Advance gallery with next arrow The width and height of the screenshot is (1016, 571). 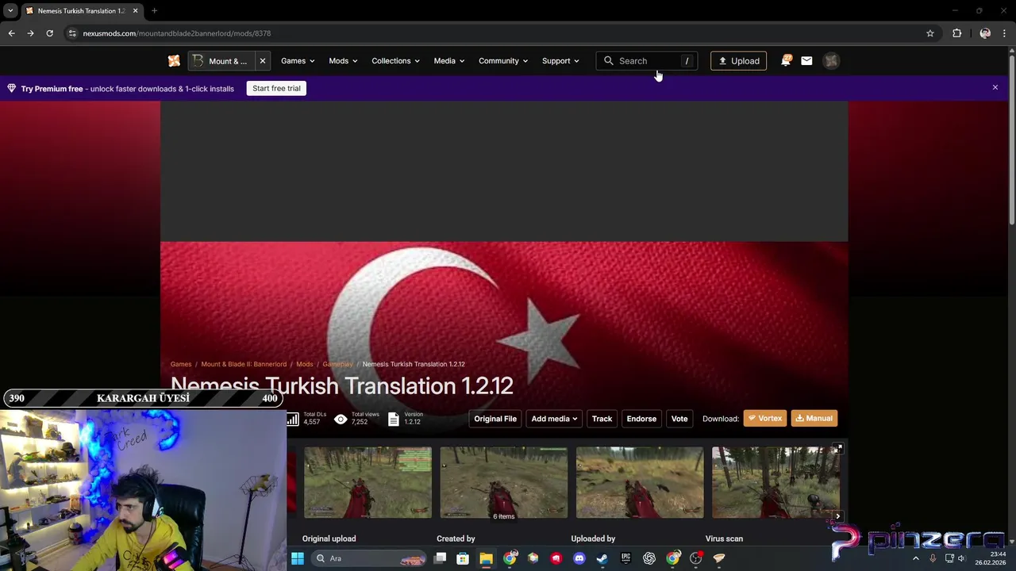coord(837,516)
